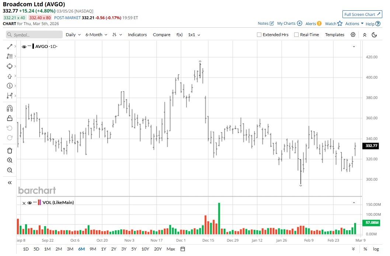Select the 9M time range
Viewport: 390px width, 256px height.
[93, 249]
